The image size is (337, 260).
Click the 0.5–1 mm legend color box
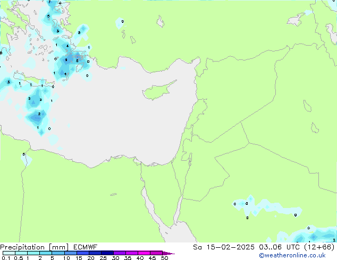point(21,253)
